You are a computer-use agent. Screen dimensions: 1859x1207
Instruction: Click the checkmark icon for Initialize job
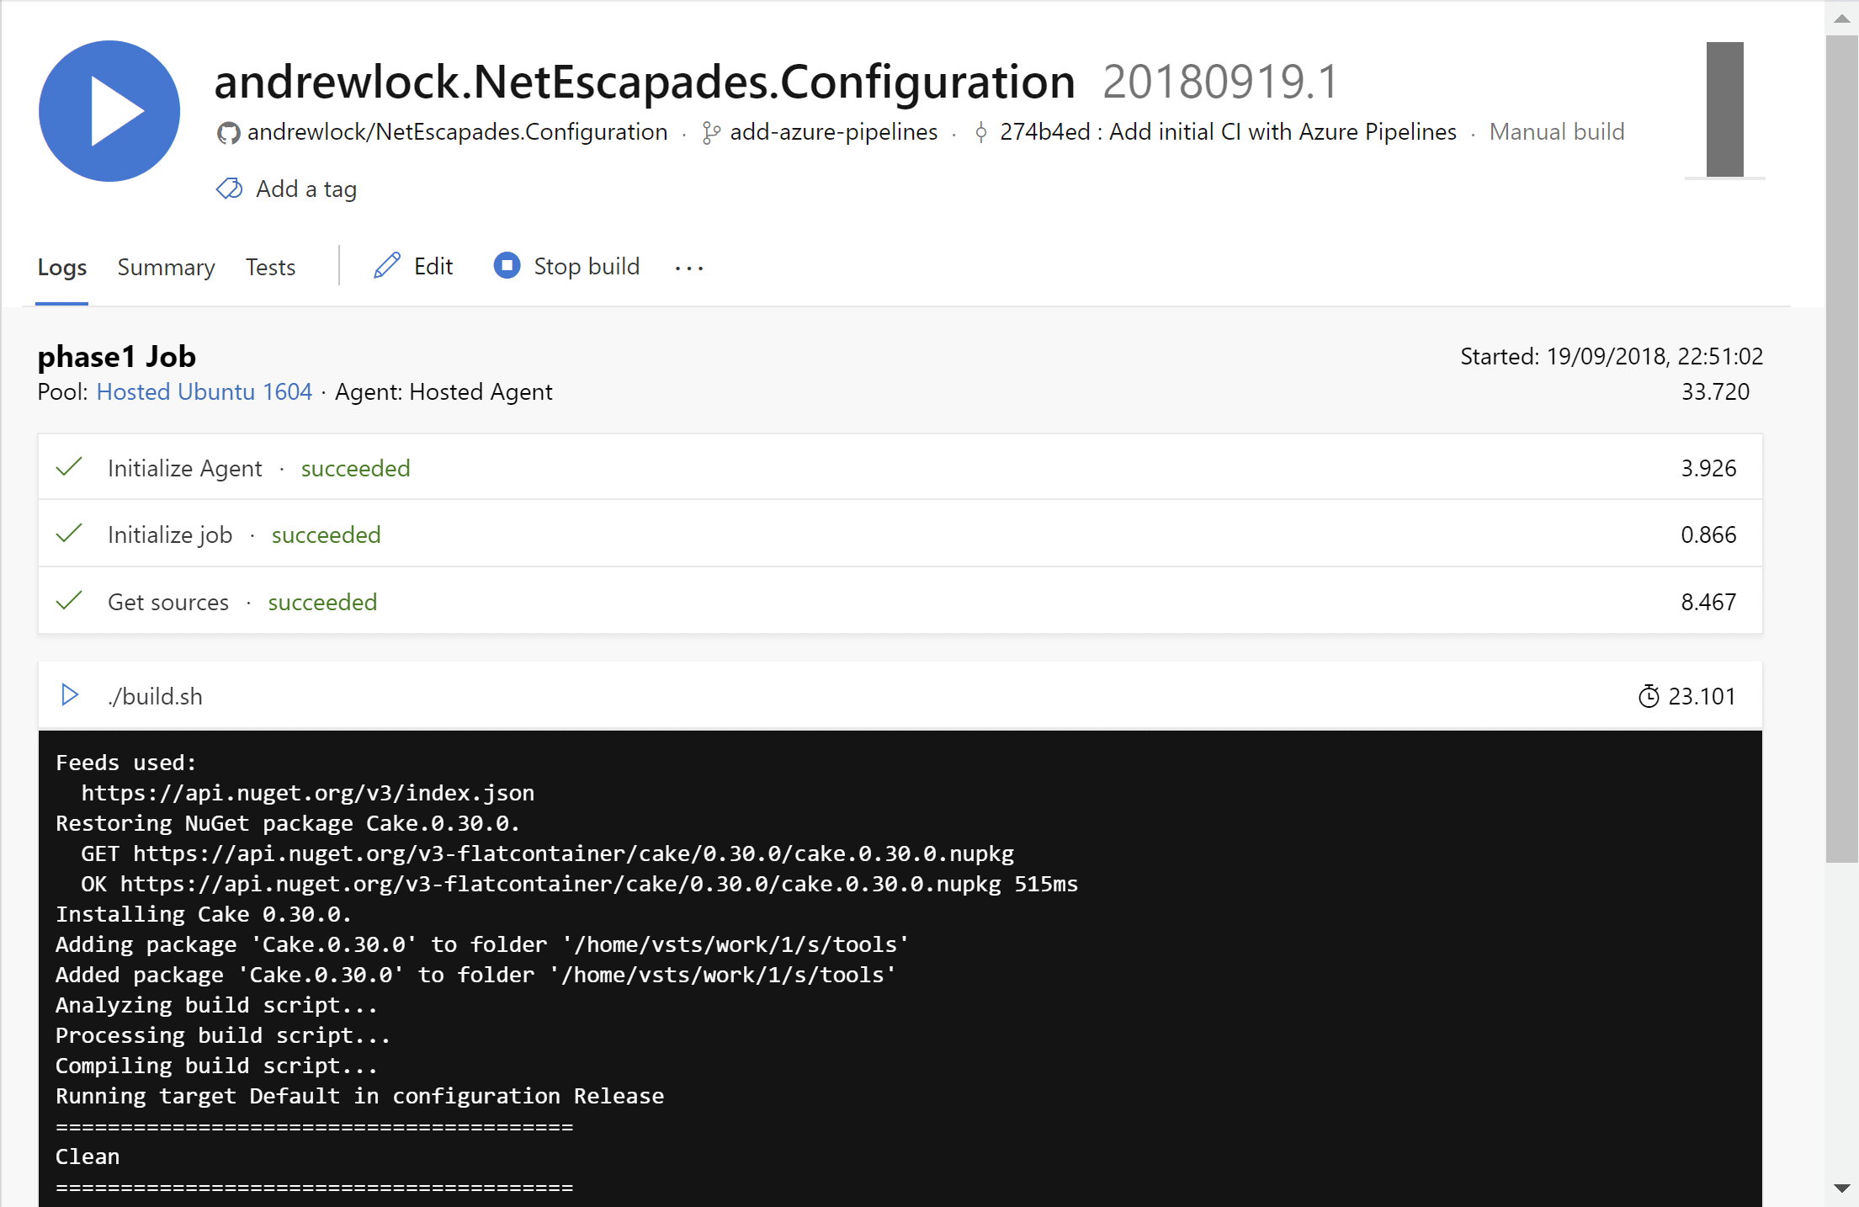[69, 534]
